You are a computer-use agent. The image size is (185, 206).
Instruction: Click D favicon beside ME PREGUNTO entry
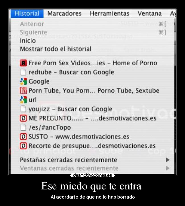23,118
